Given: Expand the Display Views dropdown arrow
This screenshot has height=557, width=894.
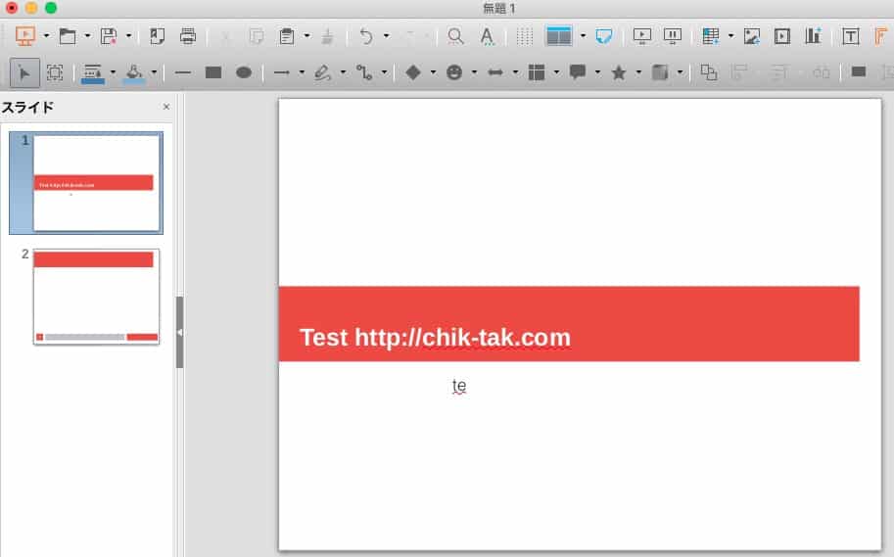Looking at the screenshot, I should pos(583,36).
